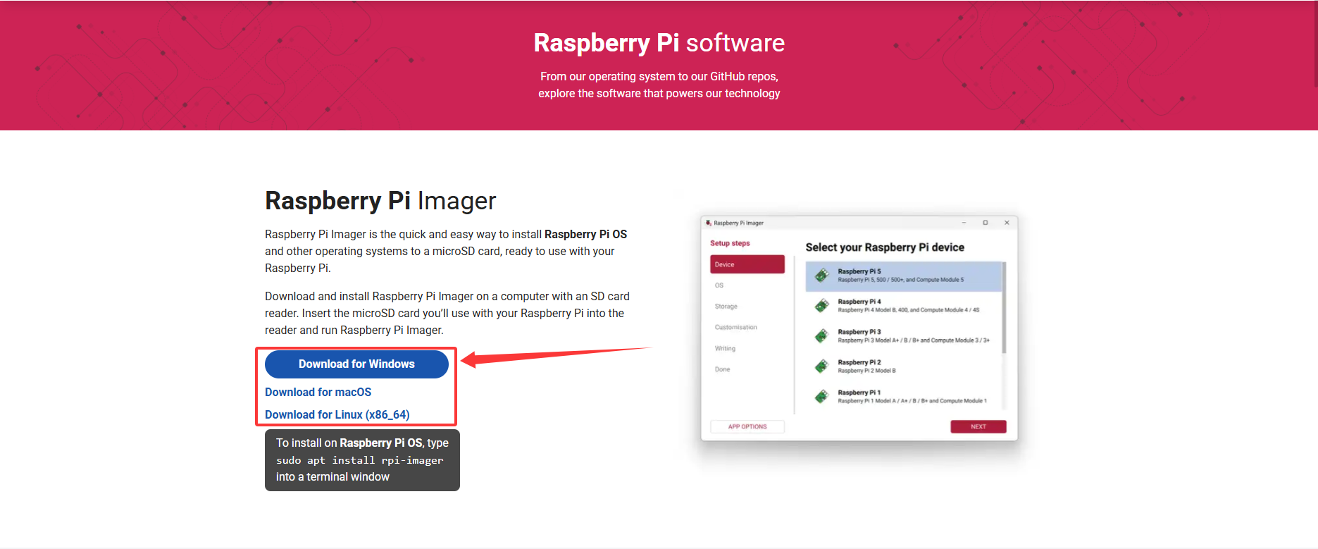Minimize the Raspberry Pi Imager window

coord(964,223)
